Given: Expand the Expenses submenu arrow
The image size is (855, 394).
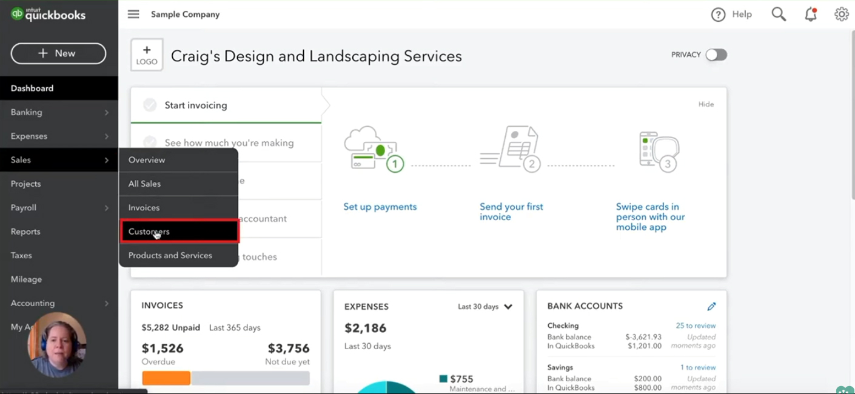Looking at the screenshot, I should 107,136.
